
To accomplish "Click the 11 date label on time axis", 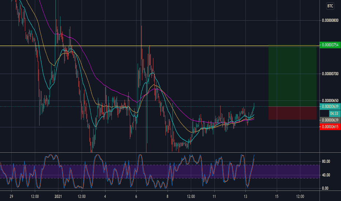I will click(x=214, y=197).
